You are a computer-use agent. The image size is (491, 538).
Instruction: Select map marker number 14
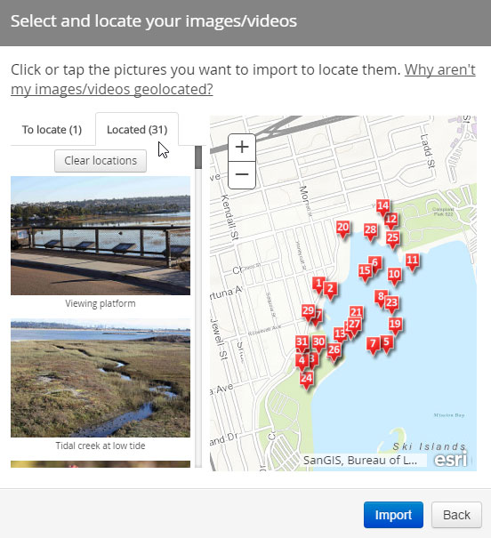382,207
